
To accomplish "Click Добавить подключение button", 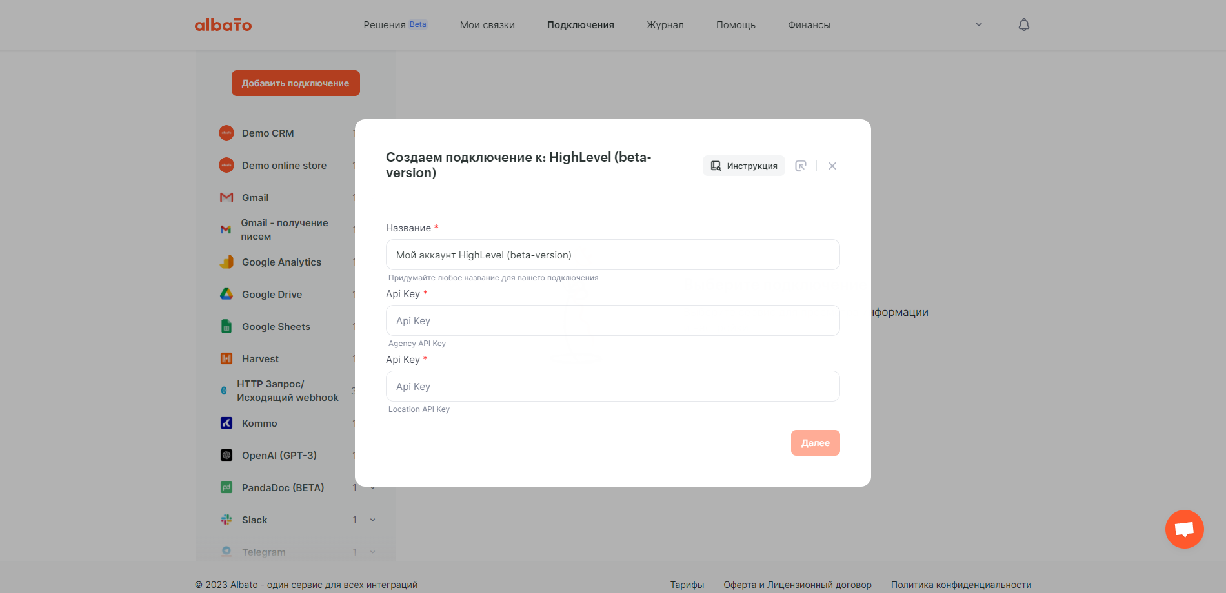I will [296, 83].
